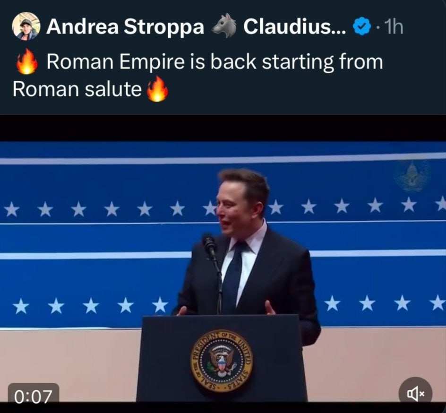Click the wolf emoji in the name
Image resolution: width=446 pixels, height=413 pixels.
coord(224,26)
